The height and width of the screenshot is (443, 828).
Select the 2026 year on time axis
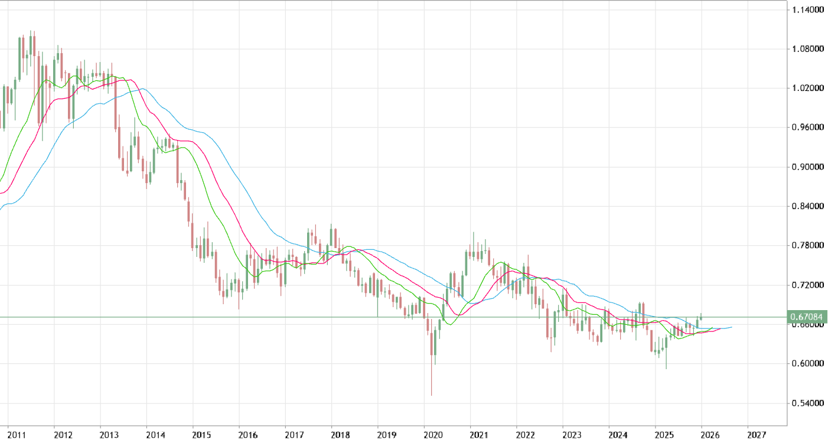pyautogui.click(x=710, y=435)
